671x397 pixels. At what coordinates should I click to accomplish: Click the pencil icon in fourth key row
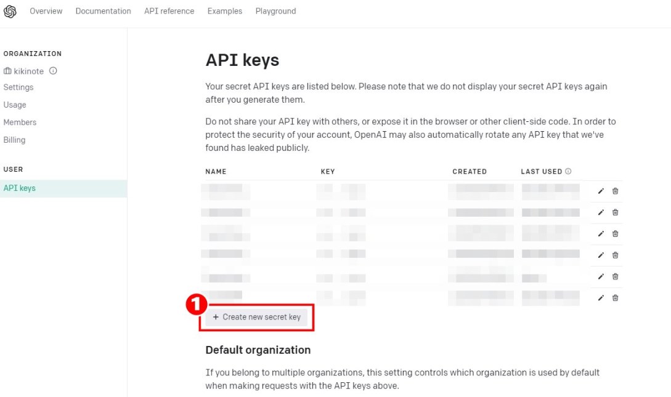[x=601, y=255]
